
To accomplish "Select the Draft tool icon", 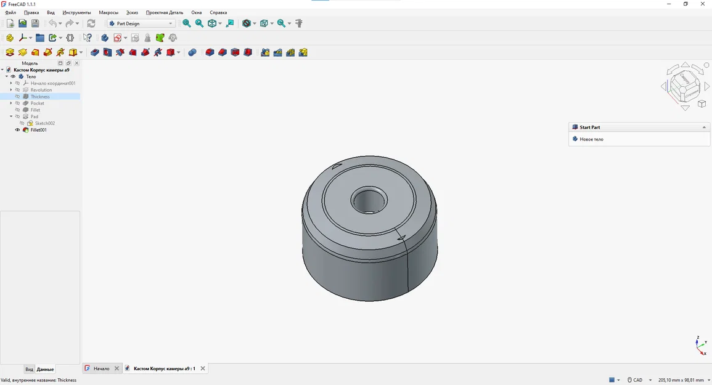I will 235,52.
